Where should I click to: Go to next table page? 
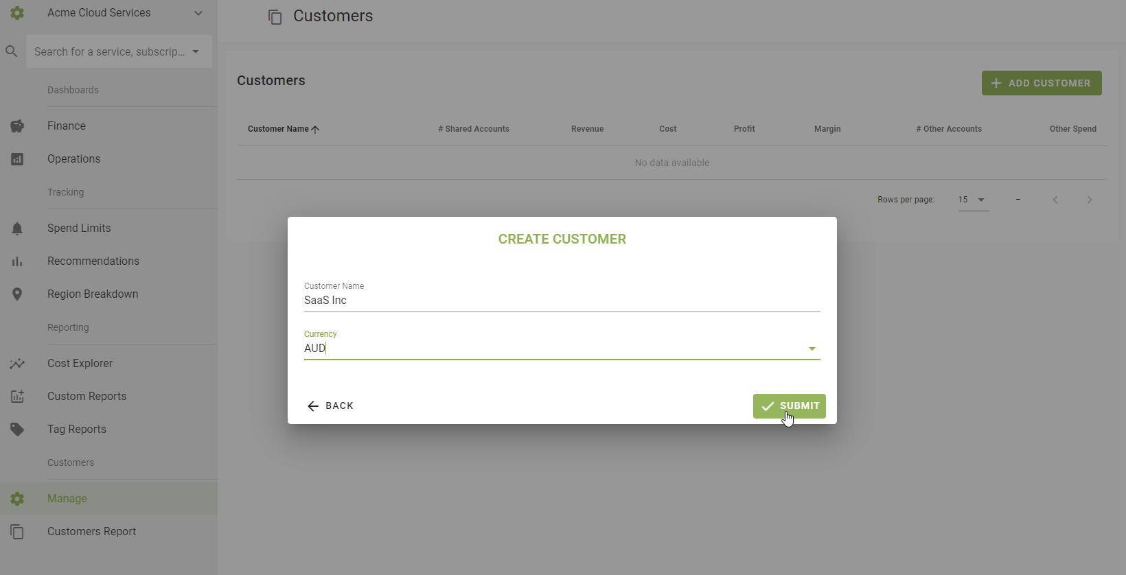pos(1090,200)
